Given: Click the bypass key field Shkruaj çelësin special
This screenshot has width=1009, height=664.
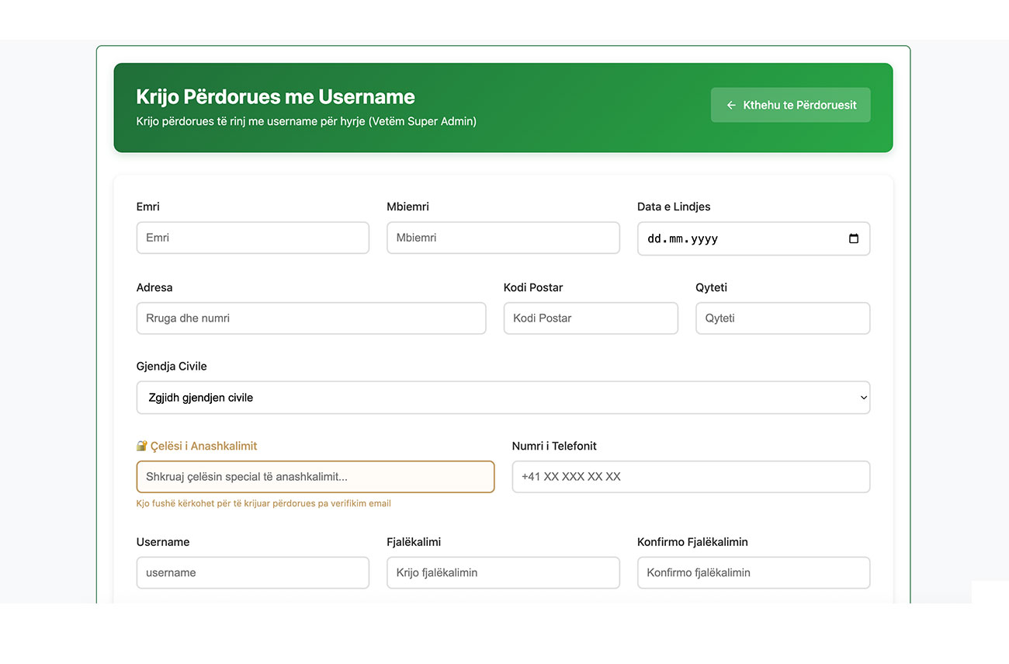Looking at the screenshot, I should point(315,477).
